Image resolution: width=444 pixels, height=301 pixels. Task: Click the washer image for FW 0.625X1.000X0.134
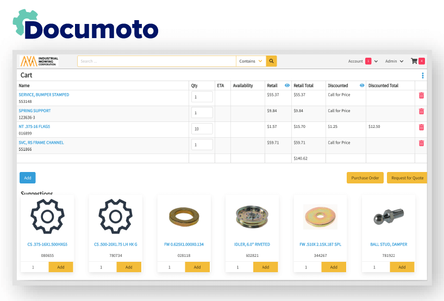184,217
